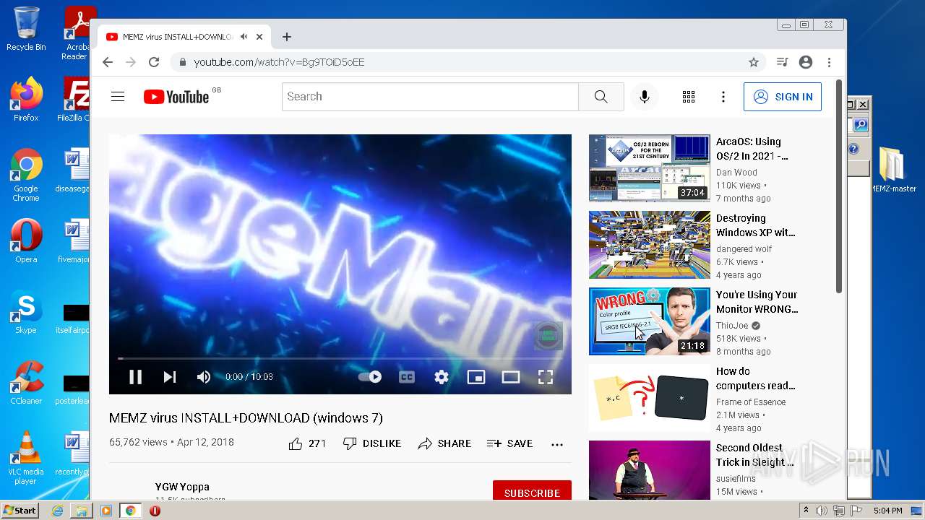The height and width of the screenshot is (520, 925).
Task: Launch CCleaner from the desktop
Action: (26, 382)
